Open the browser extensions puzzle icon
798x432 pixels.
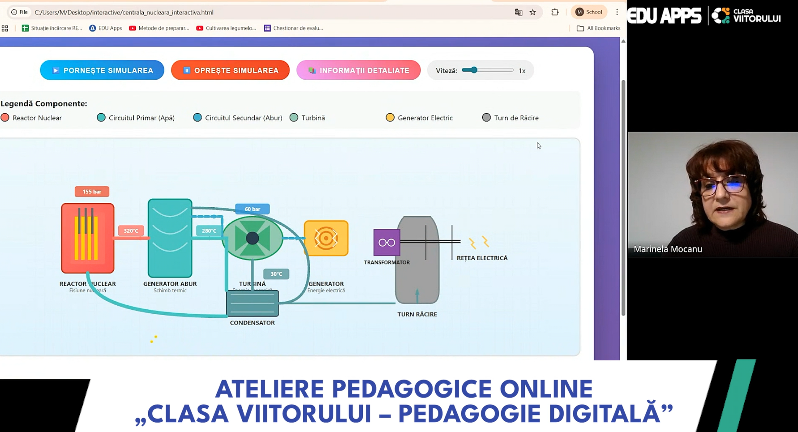(x=555, y=12)
